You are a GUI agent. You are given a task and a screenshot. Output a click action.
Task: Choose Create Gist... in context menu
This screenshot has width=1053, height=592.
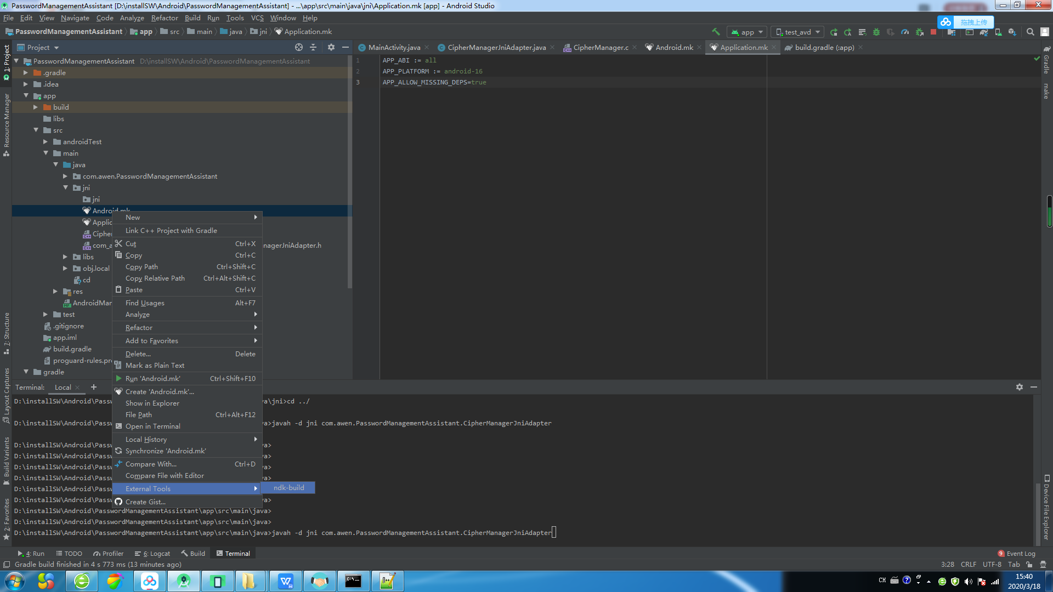coord(186,502)
